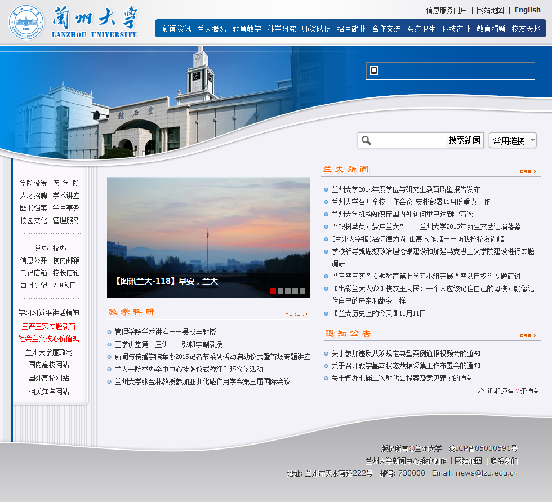The height and width of the screenshot is (502, 552).
Task: Open the 网站地图 link at top
Action: pyautogui.click(x=490, y=10)
